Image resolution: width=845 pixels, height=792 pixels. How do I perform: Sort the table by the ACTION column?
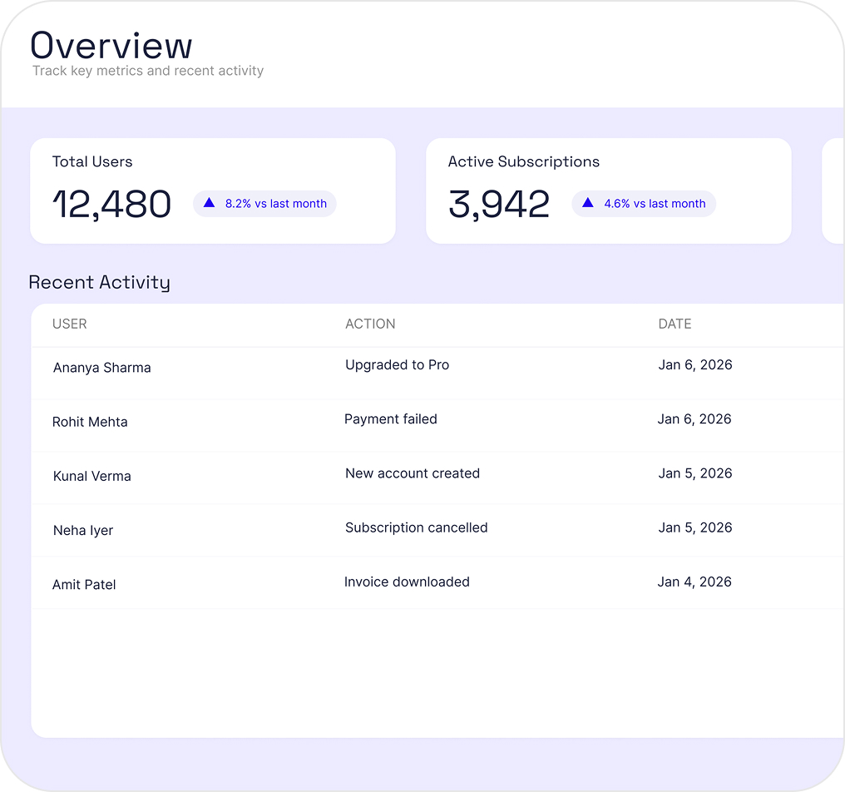click(370, 324)
